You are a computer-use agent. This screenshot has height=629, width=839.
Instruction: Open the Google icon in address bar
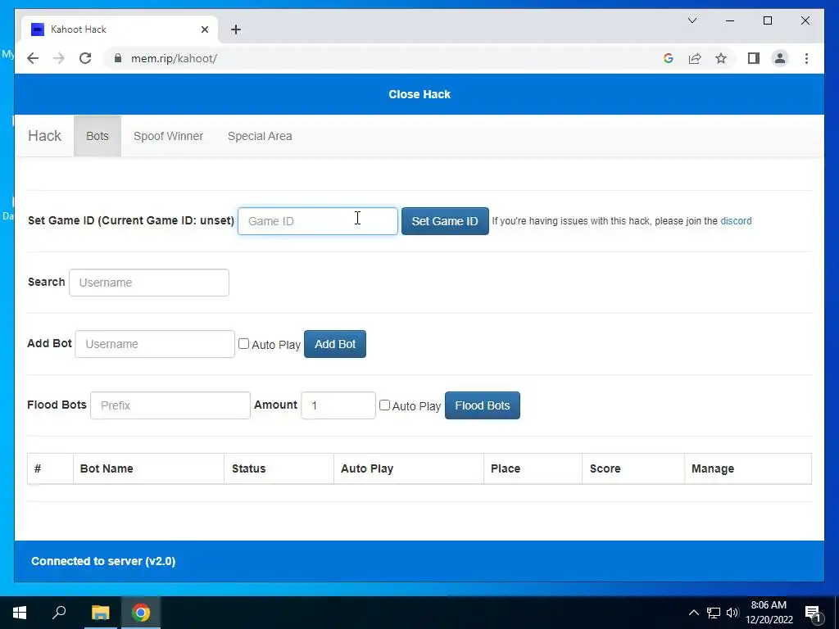669,58
